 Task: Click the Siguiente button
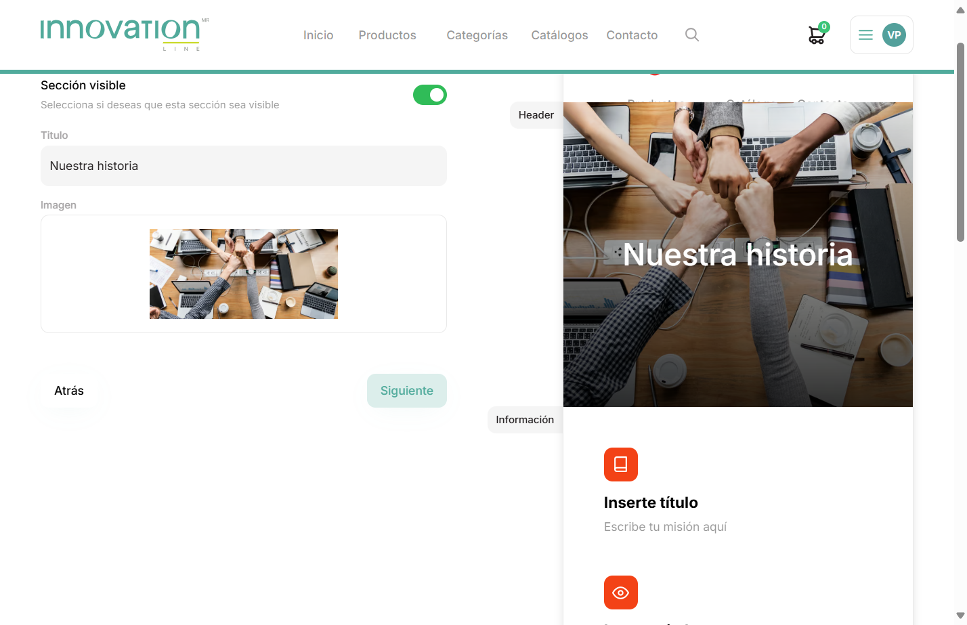pyautogui.click(x=407, y=391)
